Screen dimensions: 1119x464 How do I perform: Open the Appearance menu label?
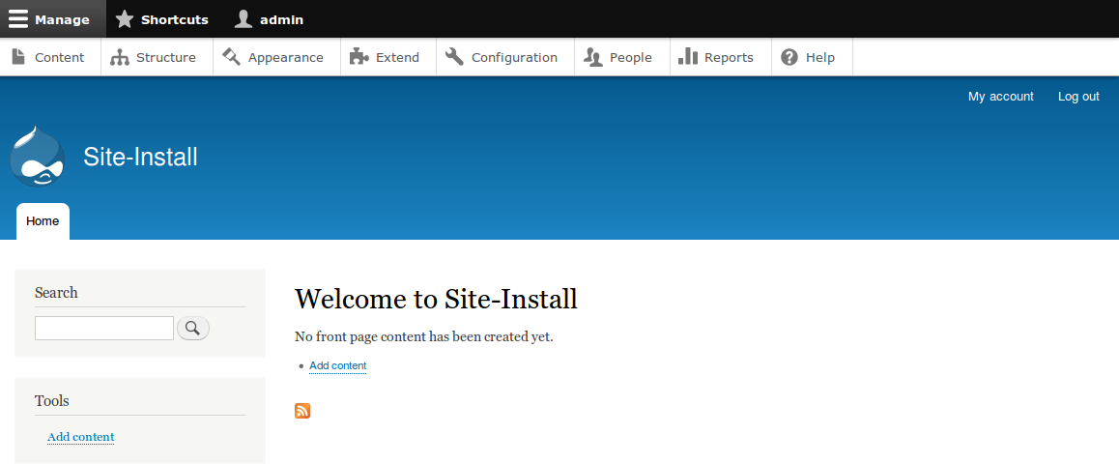click(285, 58)
